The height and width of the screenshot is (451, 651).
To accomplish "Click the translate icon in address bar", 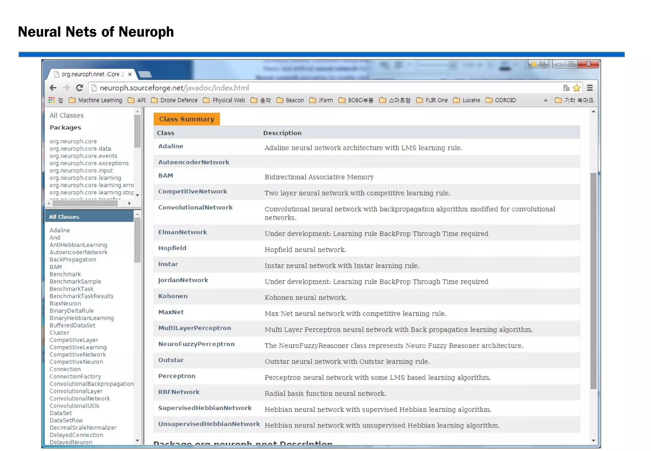I will point(566,88).
